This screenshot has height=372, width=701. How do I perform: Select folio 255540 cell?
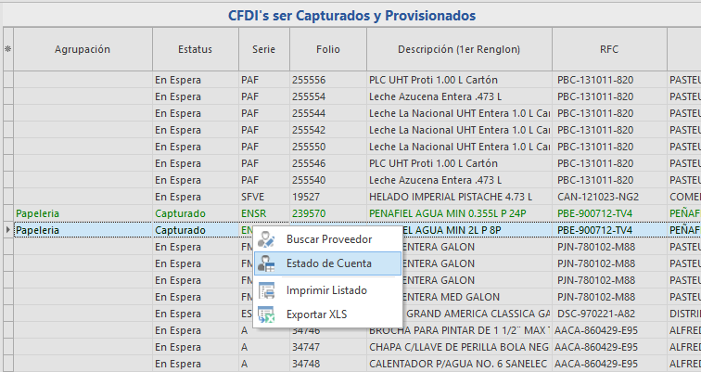tap(328, 180)
